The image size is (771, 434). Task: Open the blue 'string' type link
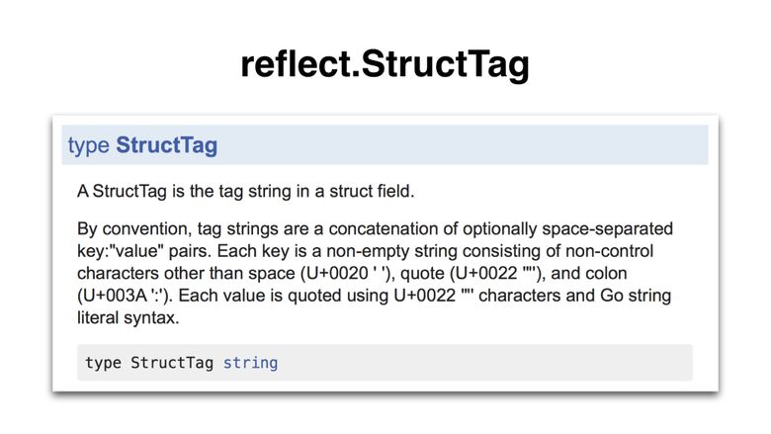(x=250, y=363)
